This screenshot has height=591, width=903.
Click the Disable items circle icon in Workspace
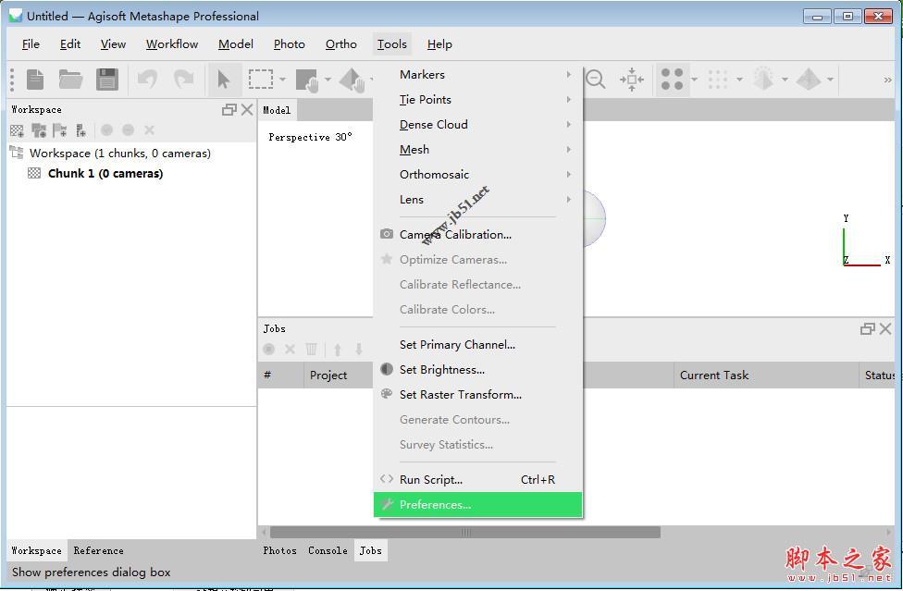coord(128,130)
